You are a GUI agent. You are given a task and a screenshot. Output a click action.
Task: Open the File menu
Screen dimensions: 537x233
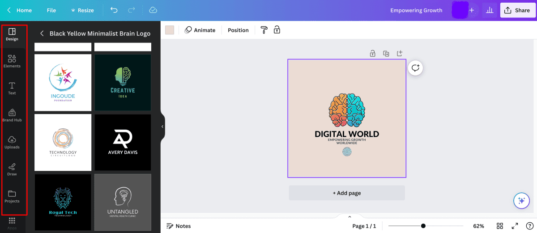pos(51,10)
